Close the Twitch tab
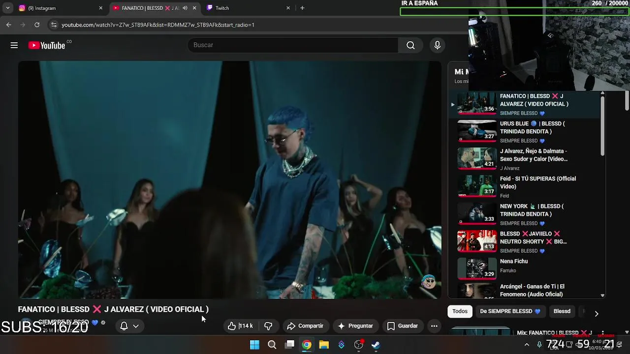This screenshot has height=354, width=630. tap(288, 8)
